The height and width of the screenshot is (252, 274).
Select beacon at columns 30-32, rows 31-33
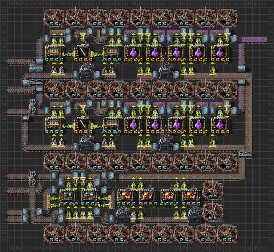[x=227, y=234]
